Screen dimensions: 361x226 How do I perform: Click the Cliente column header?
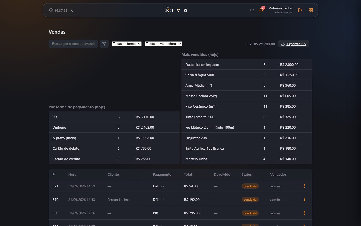[113, 174]
